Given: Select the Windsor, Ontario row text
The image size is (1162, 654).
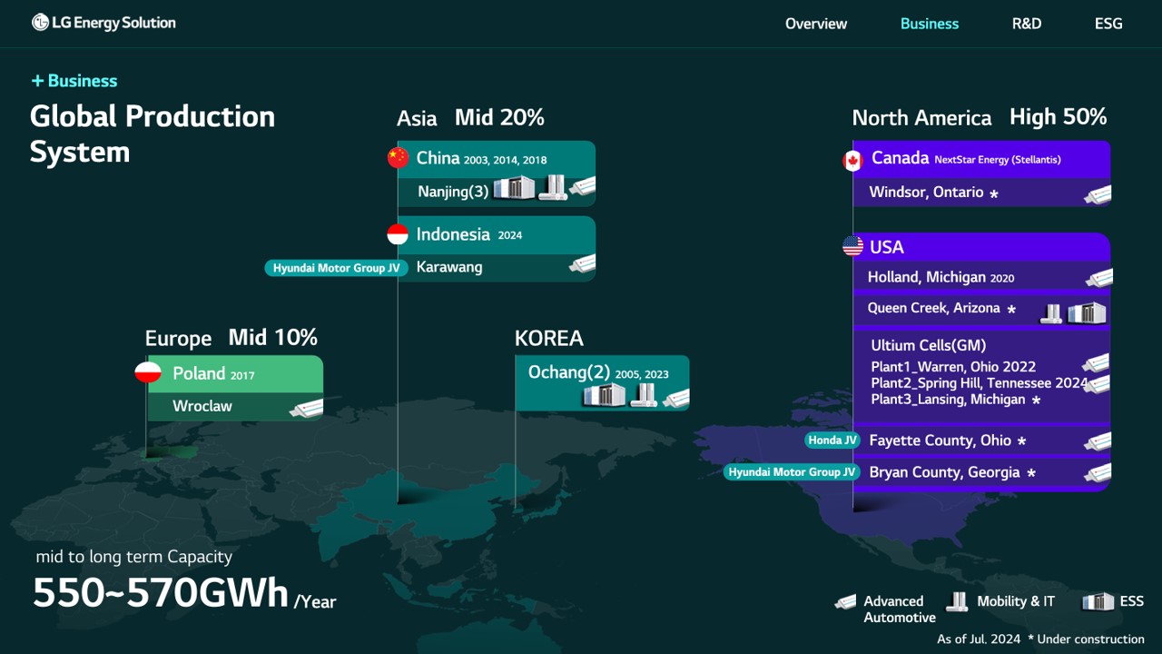Looking at the screenshot, I should [x=934, y=193].
